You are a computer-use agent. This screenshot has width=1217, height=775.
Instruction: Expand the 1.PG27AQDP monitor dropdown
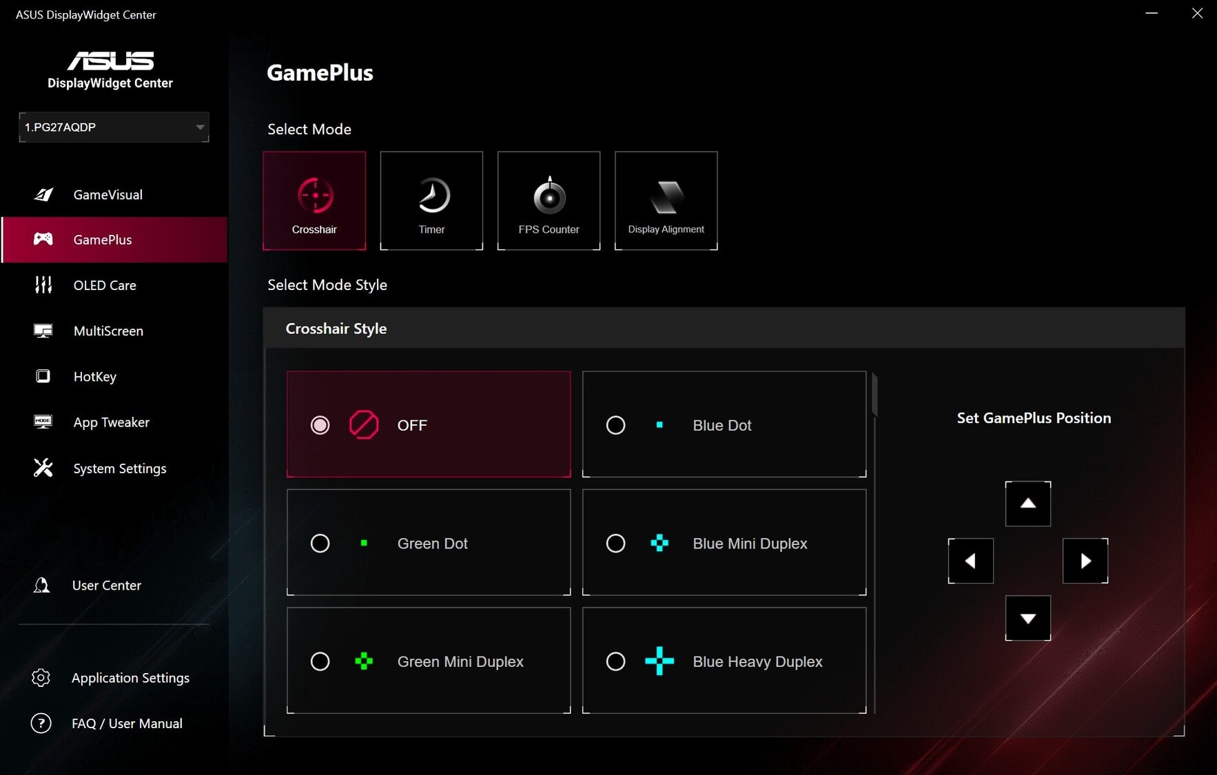tap(199, 127)
